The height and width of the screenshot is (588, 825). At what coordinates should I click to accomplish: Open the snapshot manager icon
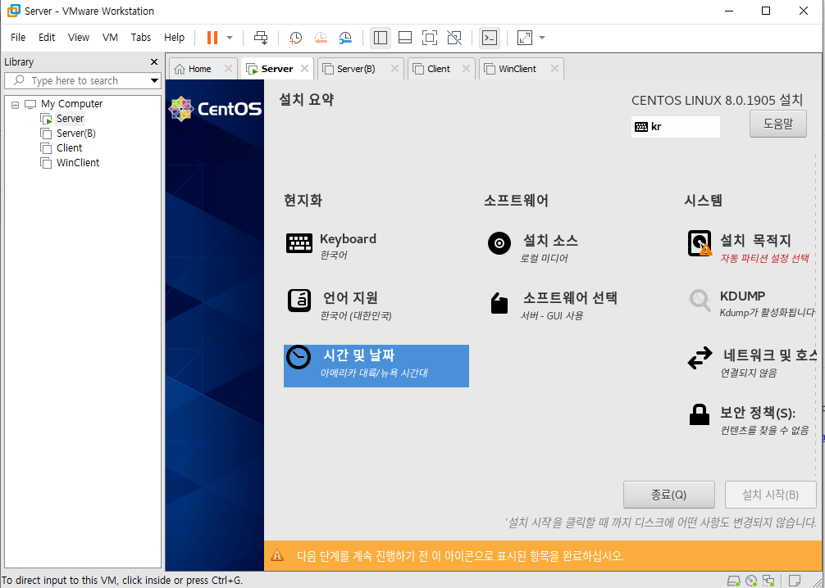(345, 38)
